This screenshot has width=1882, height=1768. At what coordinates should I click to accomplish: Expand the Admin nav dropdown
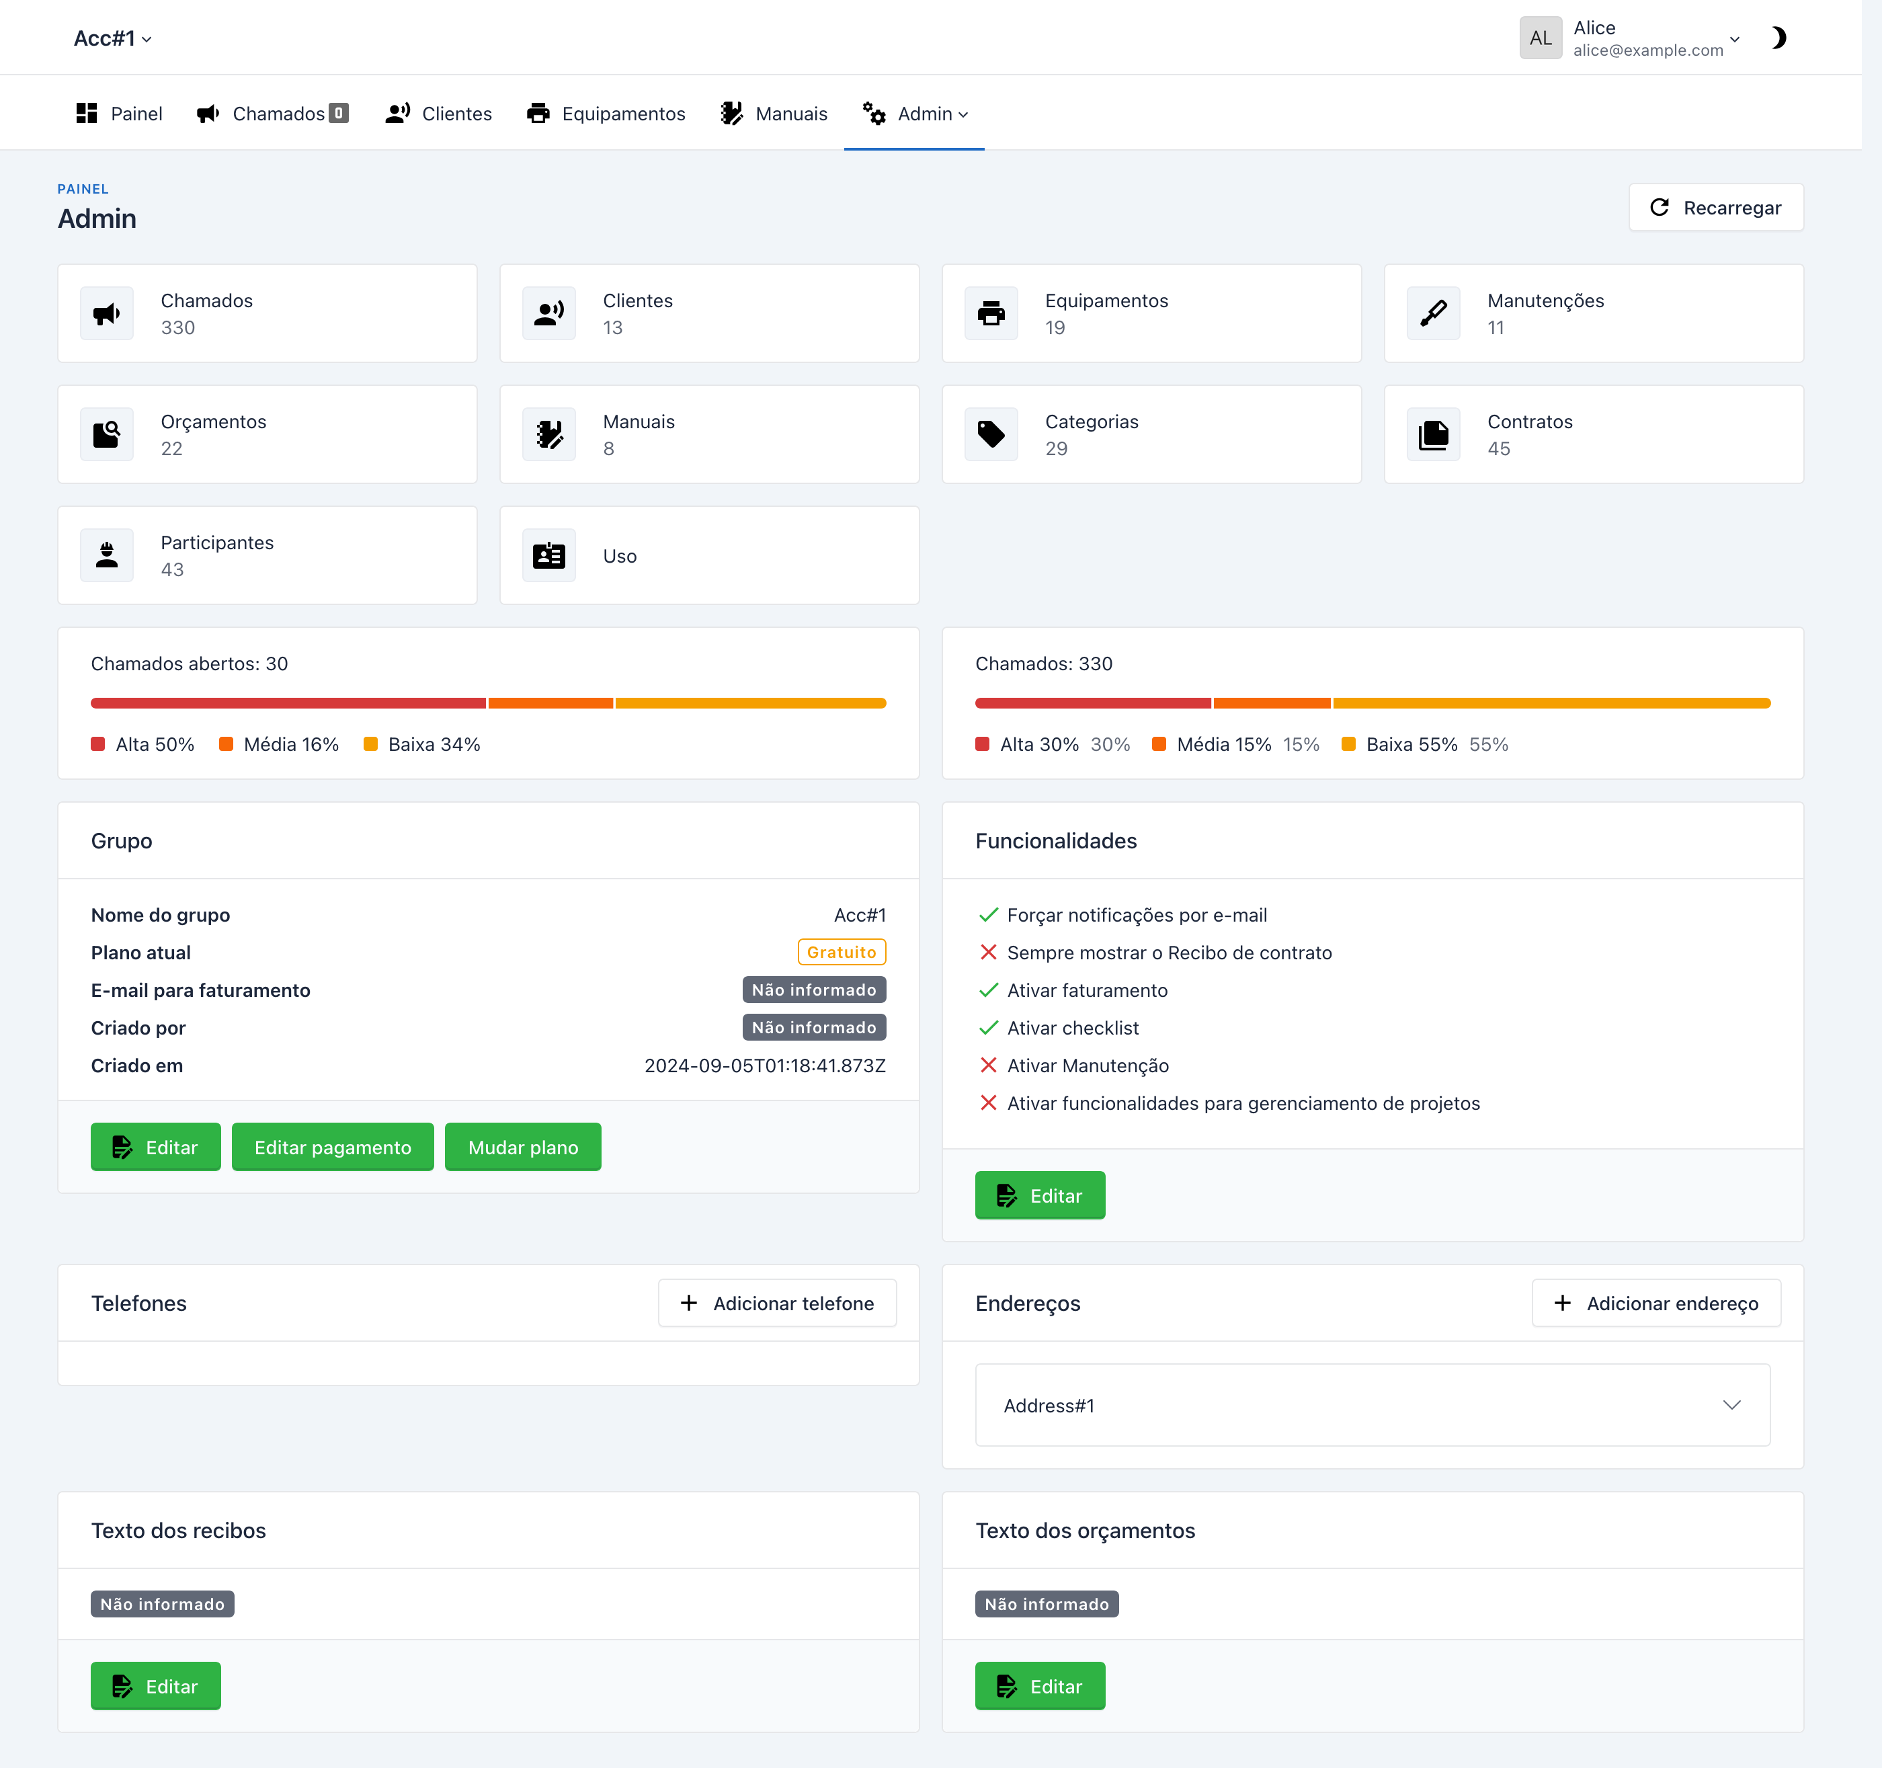915,114
